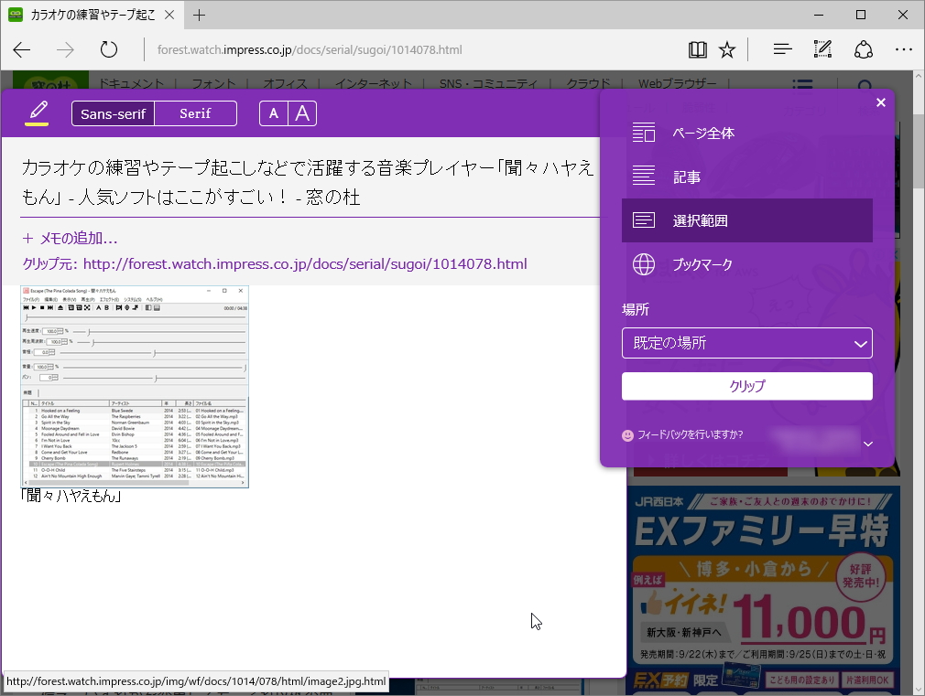925x696 pixels.
Task: Click the 記事 (article) clip icon
Action: point(645,177)
